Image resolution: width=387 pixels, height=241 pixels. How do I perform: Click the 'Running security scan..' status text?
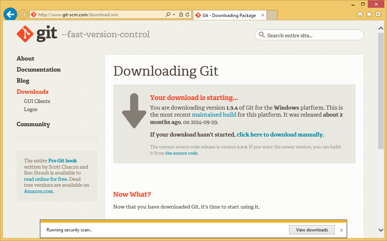(x=69, y=230)
